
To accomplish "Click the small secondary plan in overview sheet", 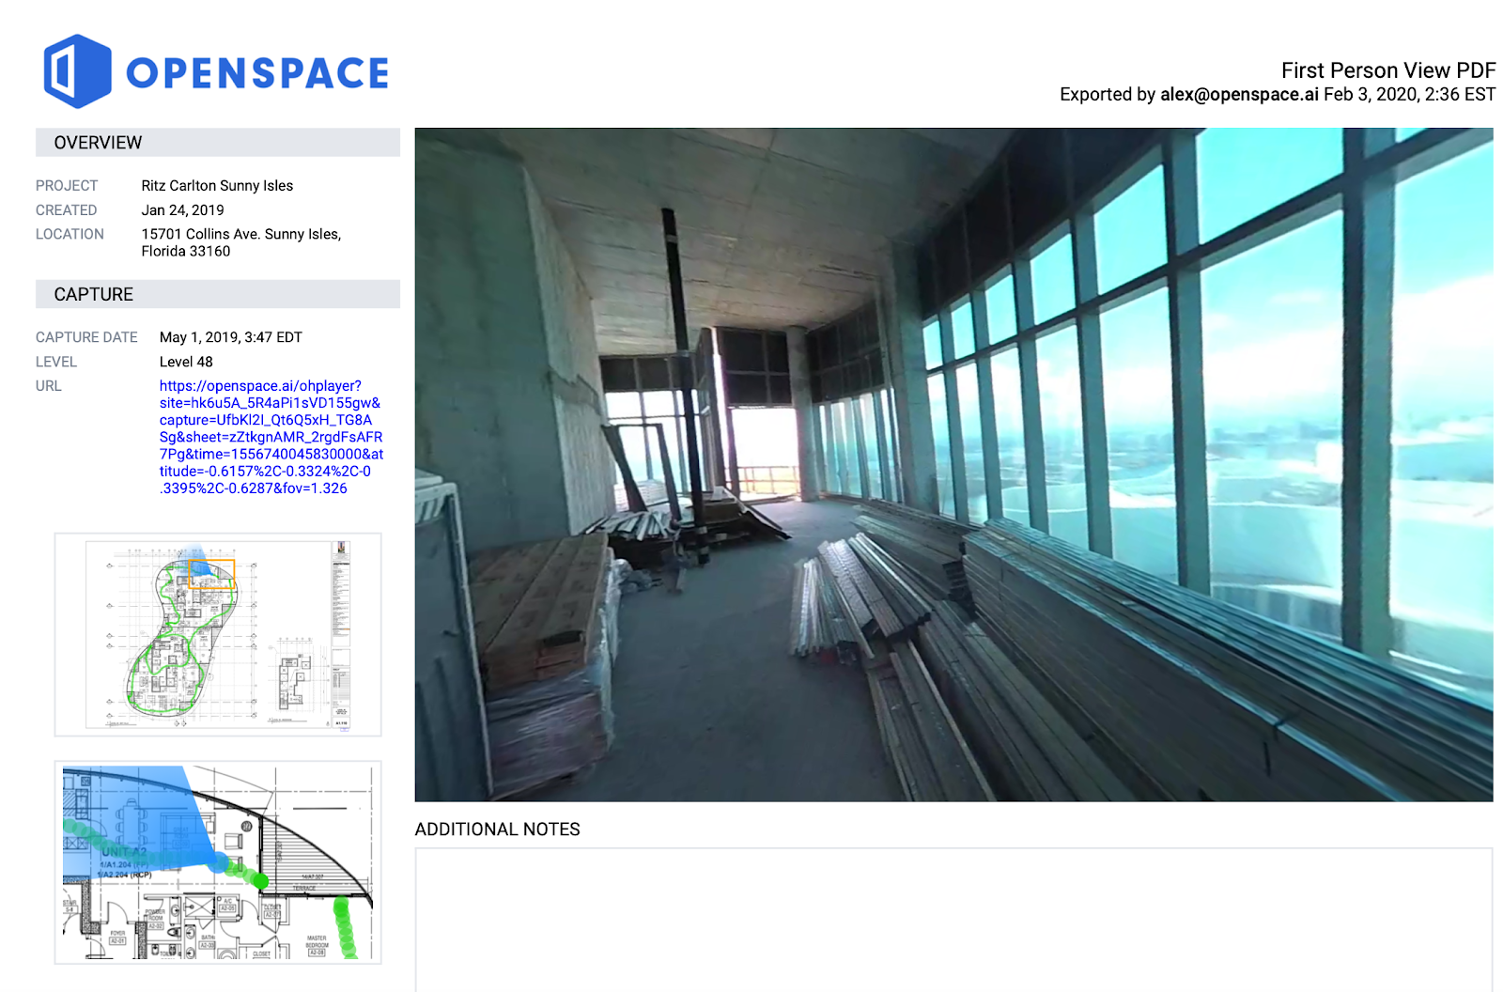I will [x=292, y=678].
